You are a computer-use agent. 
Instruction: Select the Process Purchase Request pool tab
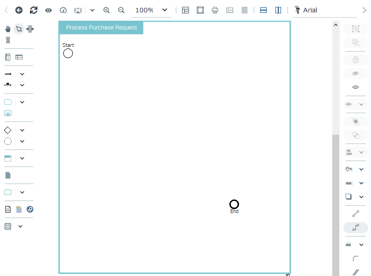point(101,28)
